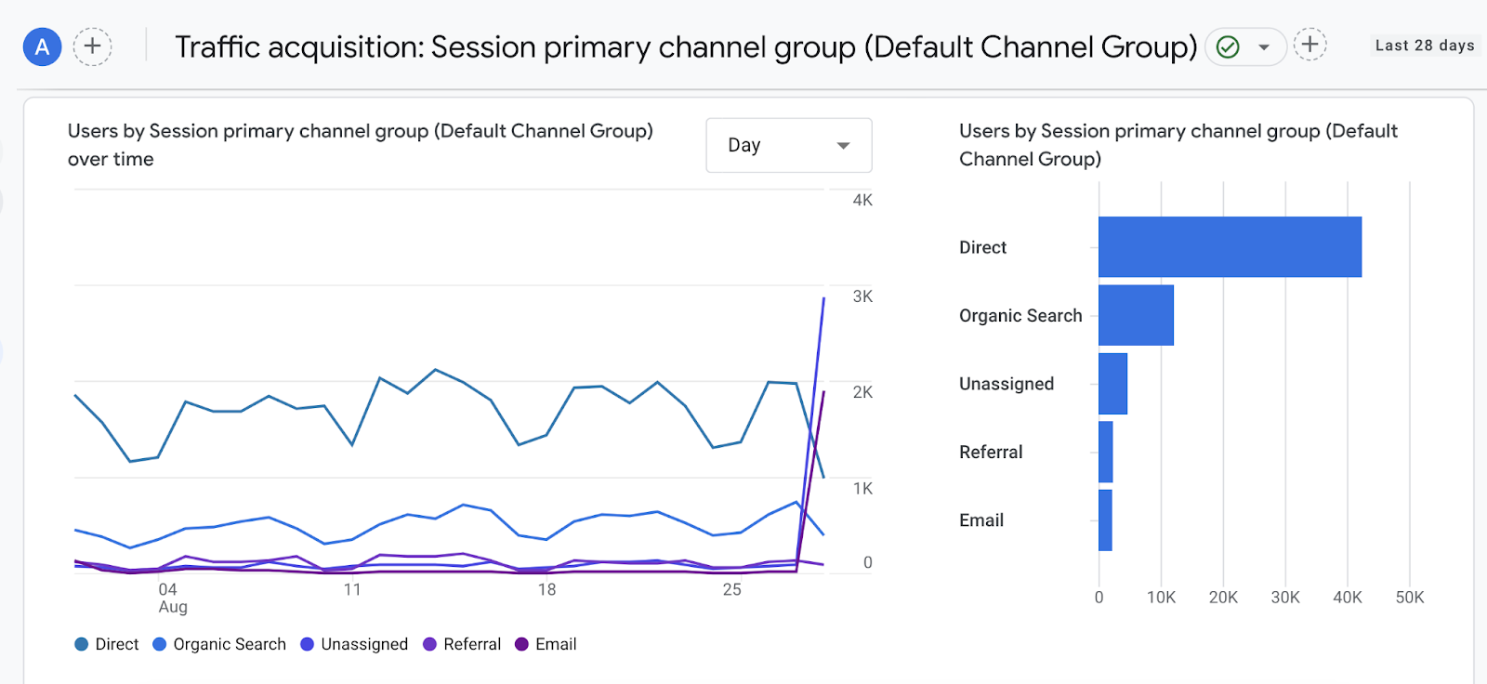Click the dashed plus icon beside the report title
Image resolution: width=1487 pixels, height=684 pixels.
(1309, 44)
